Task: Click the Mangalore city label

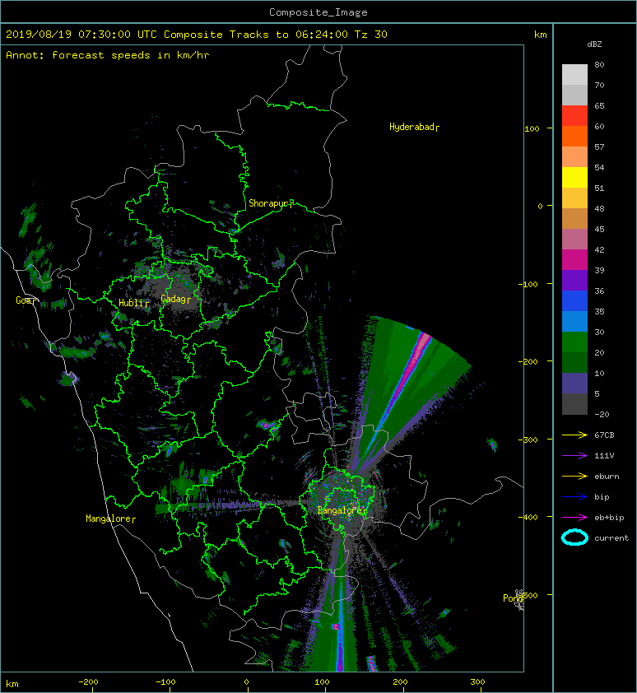Action: click(110, 519)
